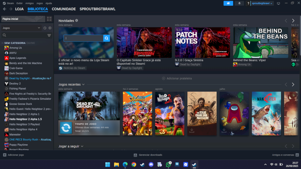The width and height of the screenshot is (301, 169).
Task: Open Discord from the Windows taskbar
Action: (x=151, y=164)
